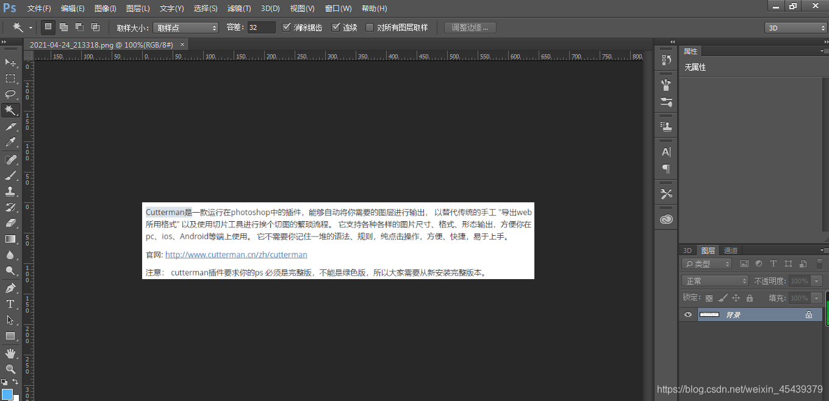The width and height of the screenshot is (829, 401).
Task: Open the 文件(F) menu
Action: pos(39,9)
